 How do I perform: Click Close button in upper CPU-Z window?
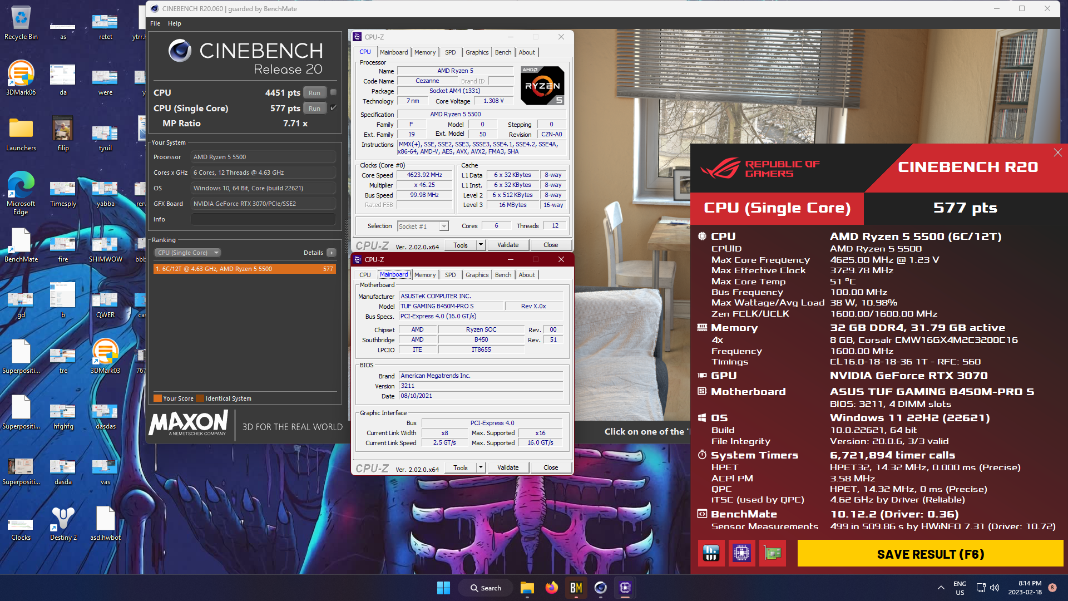point(551,245)
